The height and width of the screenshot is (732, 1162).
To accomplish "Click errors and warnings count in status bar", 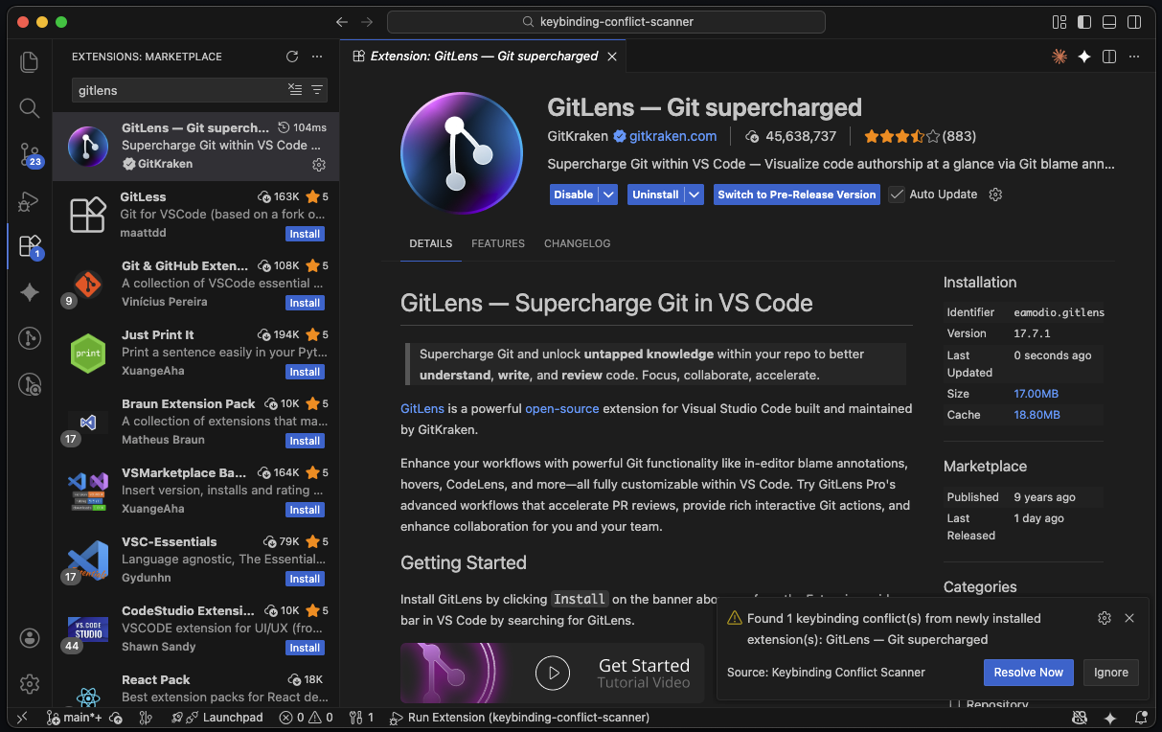I will click(307, 718).
